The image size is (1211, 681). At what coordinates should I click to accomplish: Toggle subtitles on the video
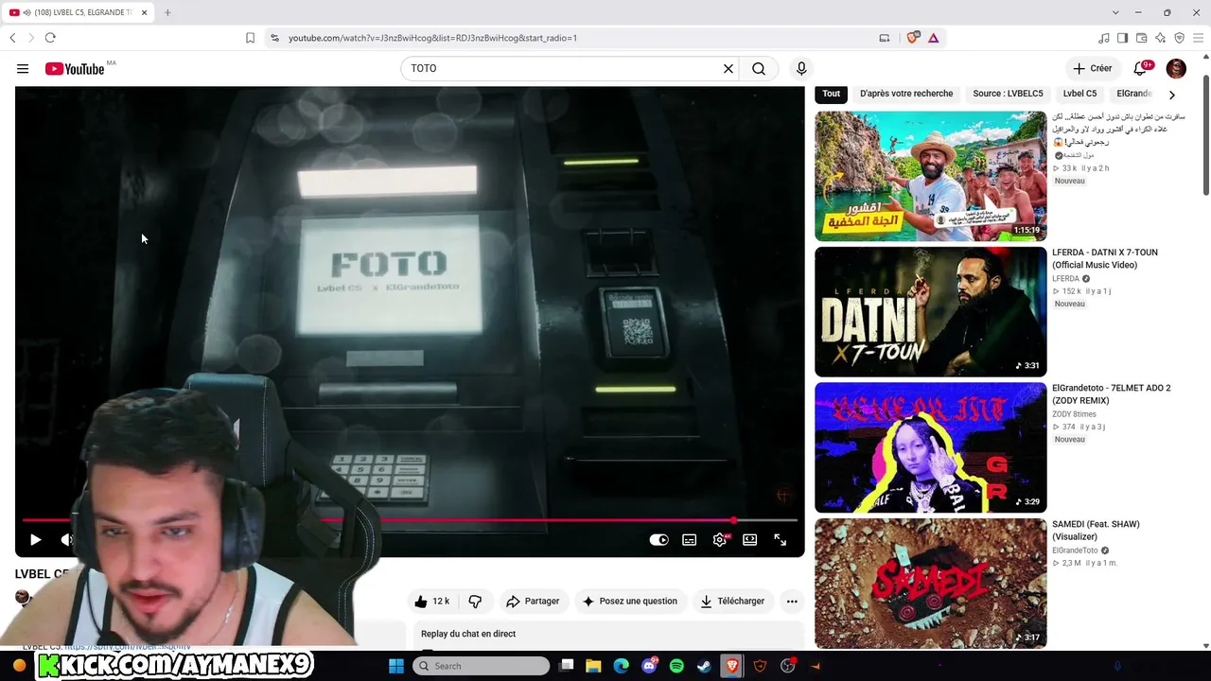click(x=690, y=540)
